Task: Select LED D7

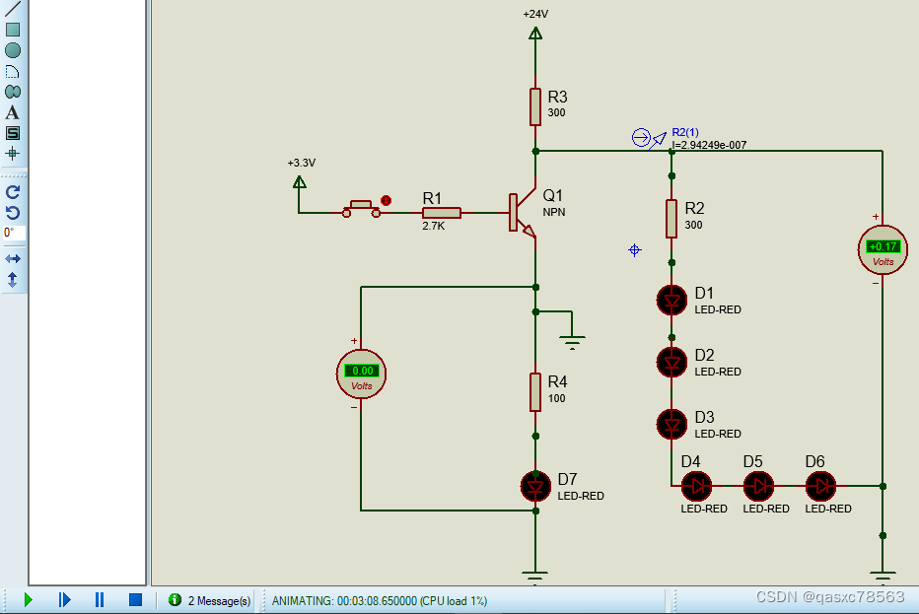Action: (x=535, y=487)
